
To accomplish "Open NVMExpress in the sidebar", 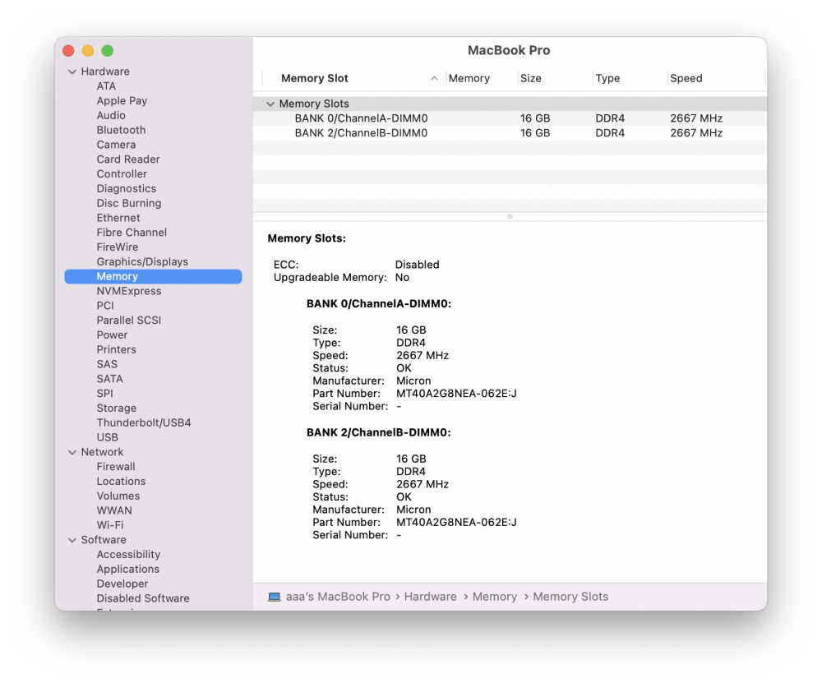I will point(129,292).
